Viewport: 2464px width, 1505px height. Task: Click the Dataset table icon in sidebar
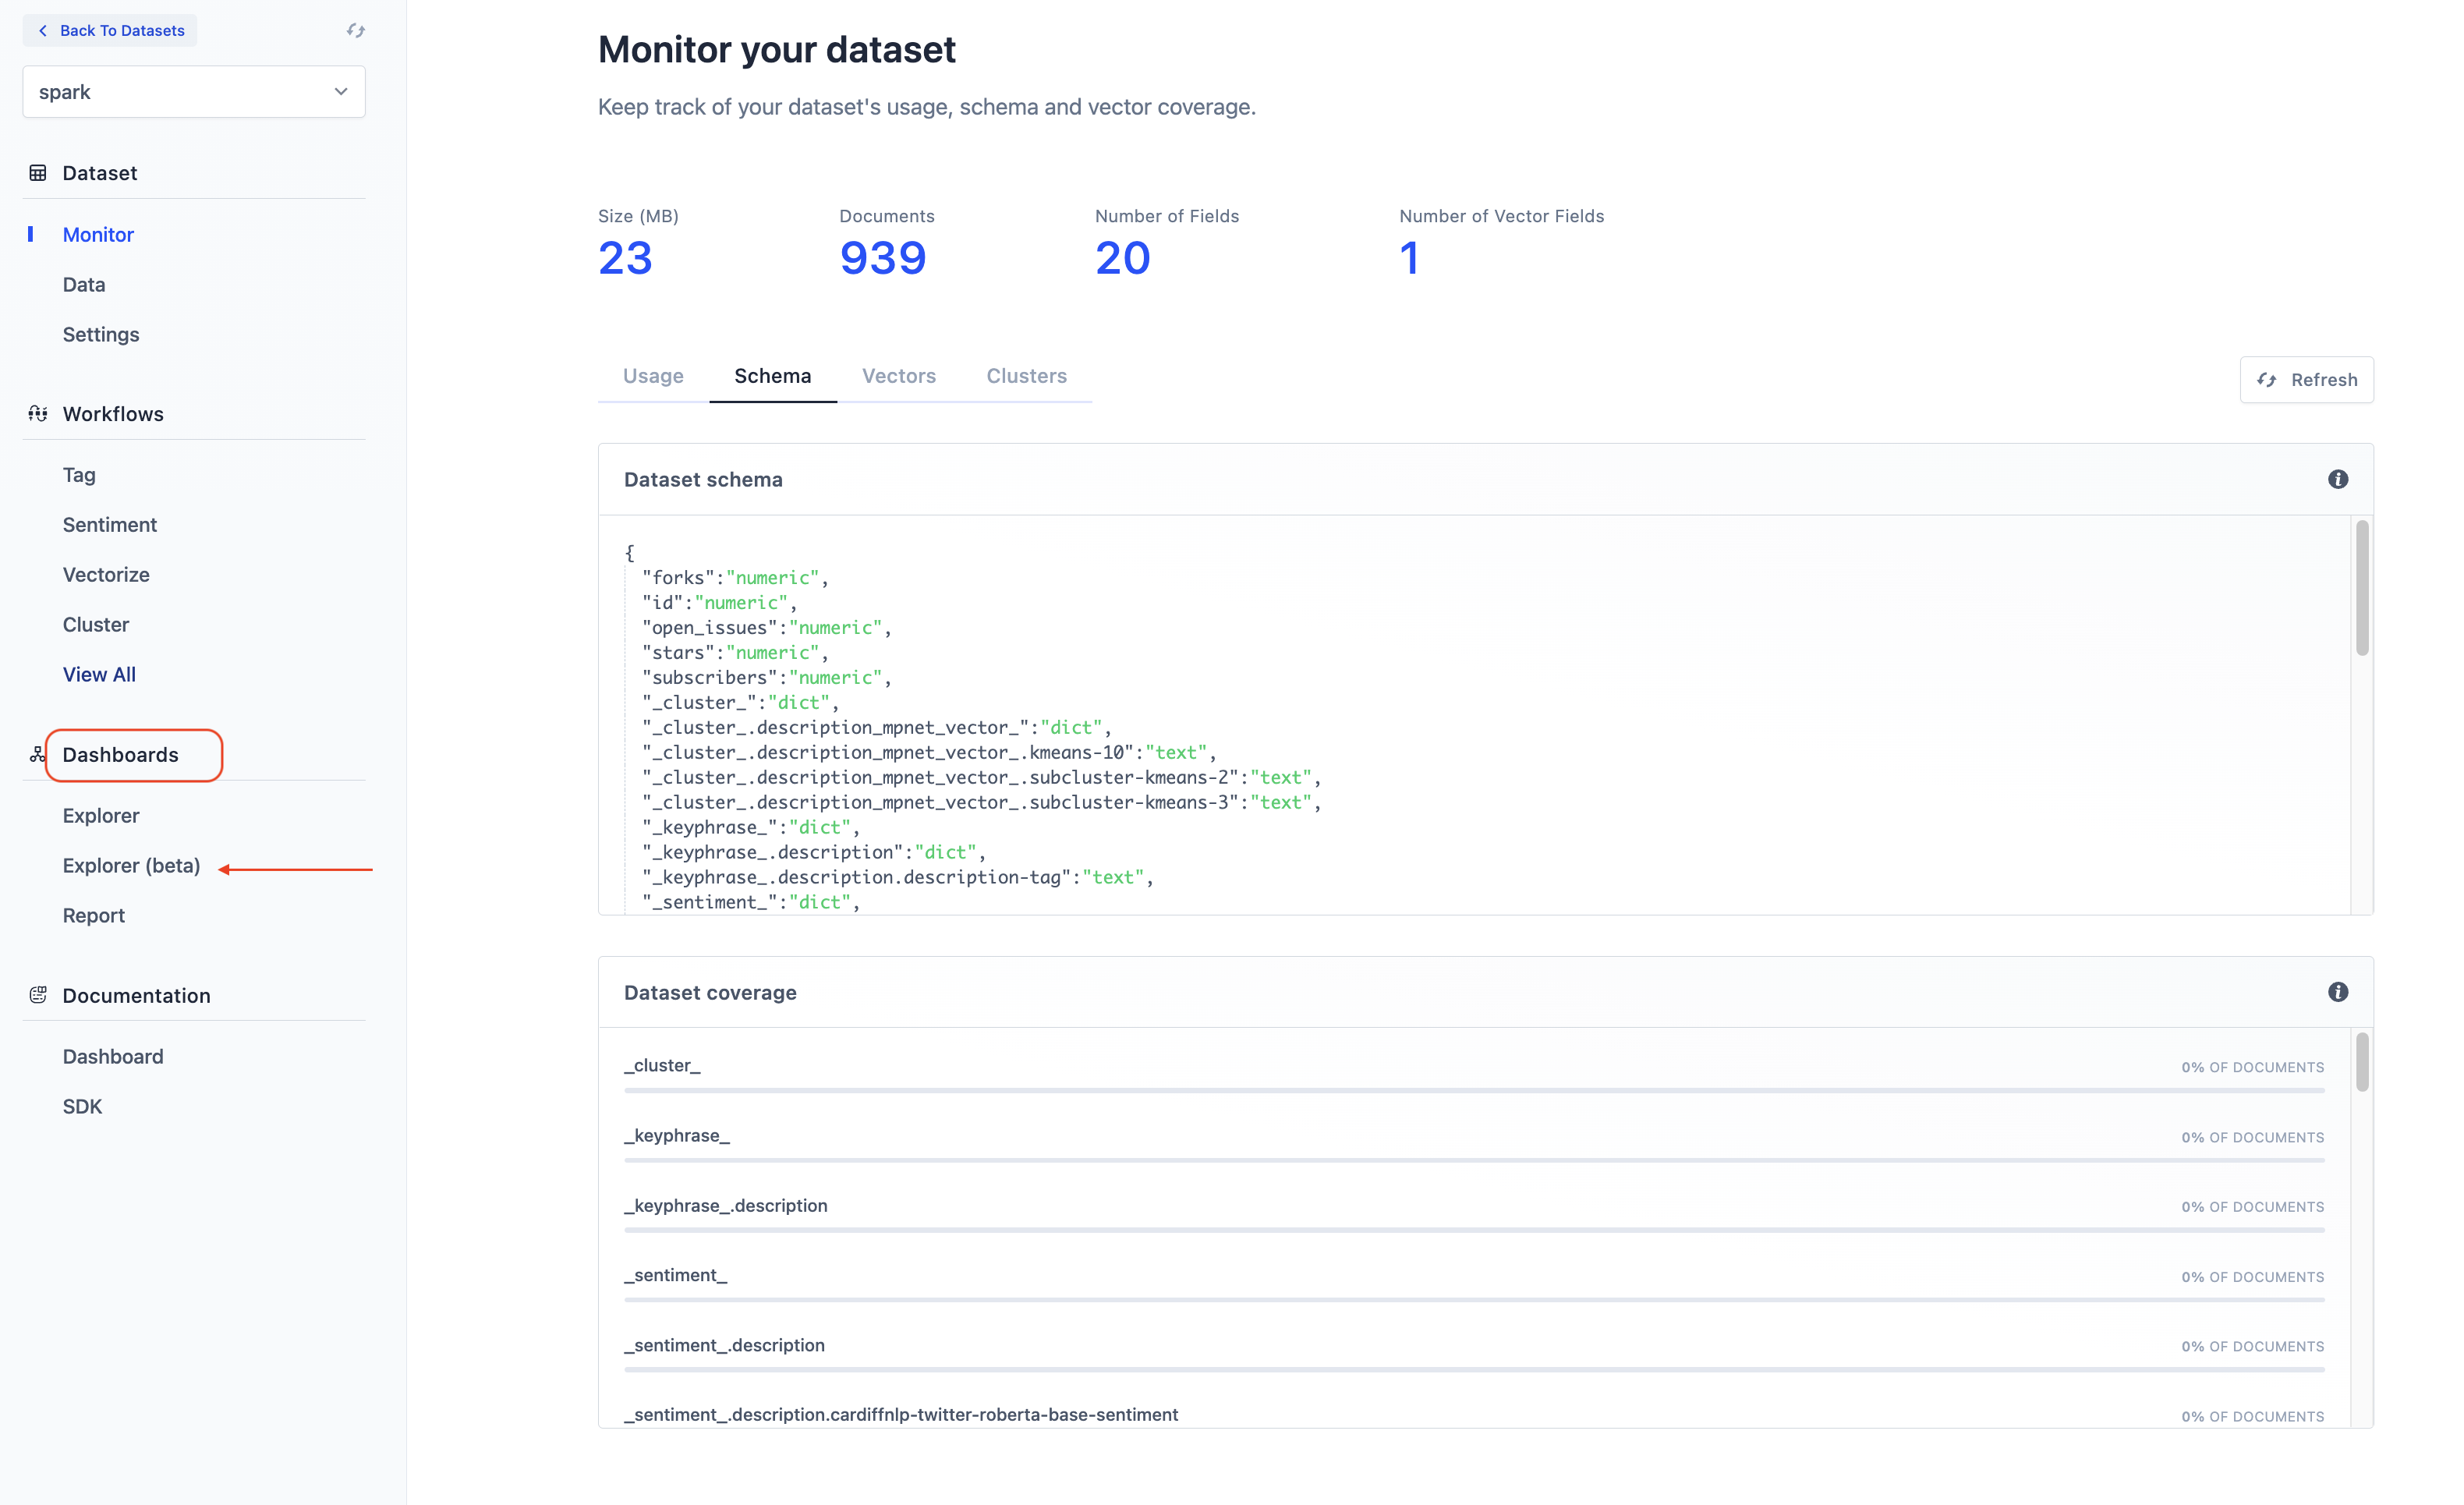[x=38, y=173]
